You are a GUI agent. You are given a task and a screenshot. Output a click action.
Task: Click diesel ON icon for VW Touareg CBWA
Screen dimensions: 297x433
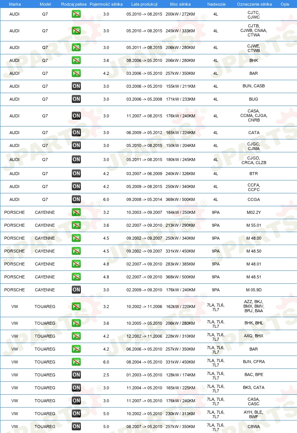pos(76,427)
